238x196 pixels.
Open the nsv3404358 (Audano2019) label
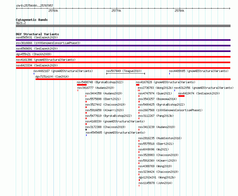pyautogui.click(x=104, y=93)
